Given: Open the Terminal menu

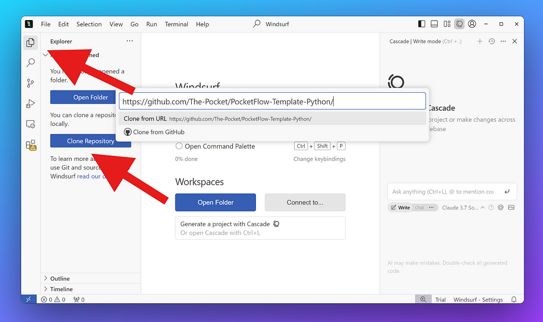Looking at the screenshot, I should coord(176,24).
